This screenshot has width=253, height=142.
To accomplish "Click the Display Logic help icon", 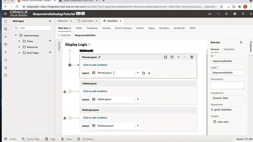I will coord(89,45).
